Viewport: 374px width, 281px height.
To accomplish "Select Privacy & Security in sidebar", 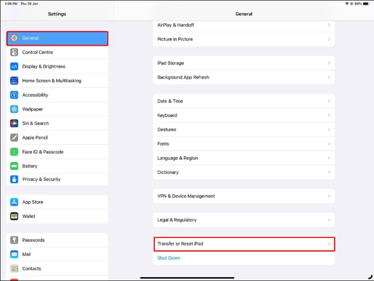I will pyautogui.click(x=42, y=179).
